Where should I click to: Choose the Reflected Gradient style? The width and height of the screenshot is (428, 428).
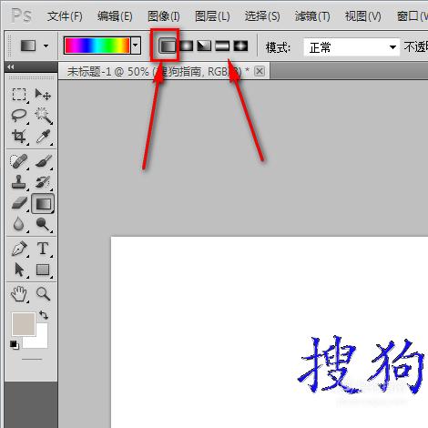[x=222, y=46]
